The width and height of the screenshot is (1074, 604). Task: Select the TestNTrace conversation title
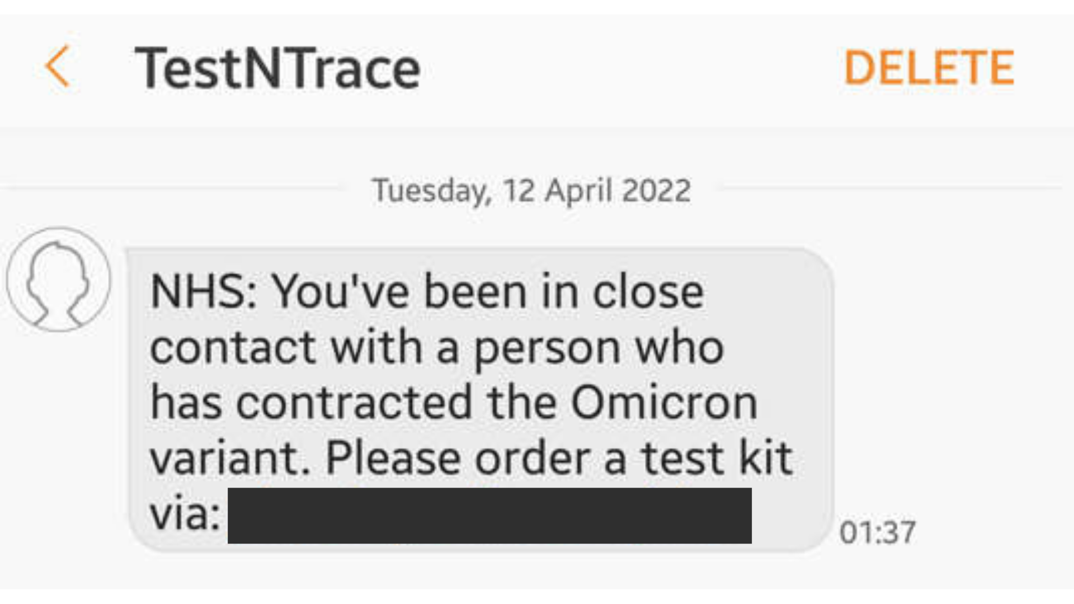(277, 68)
